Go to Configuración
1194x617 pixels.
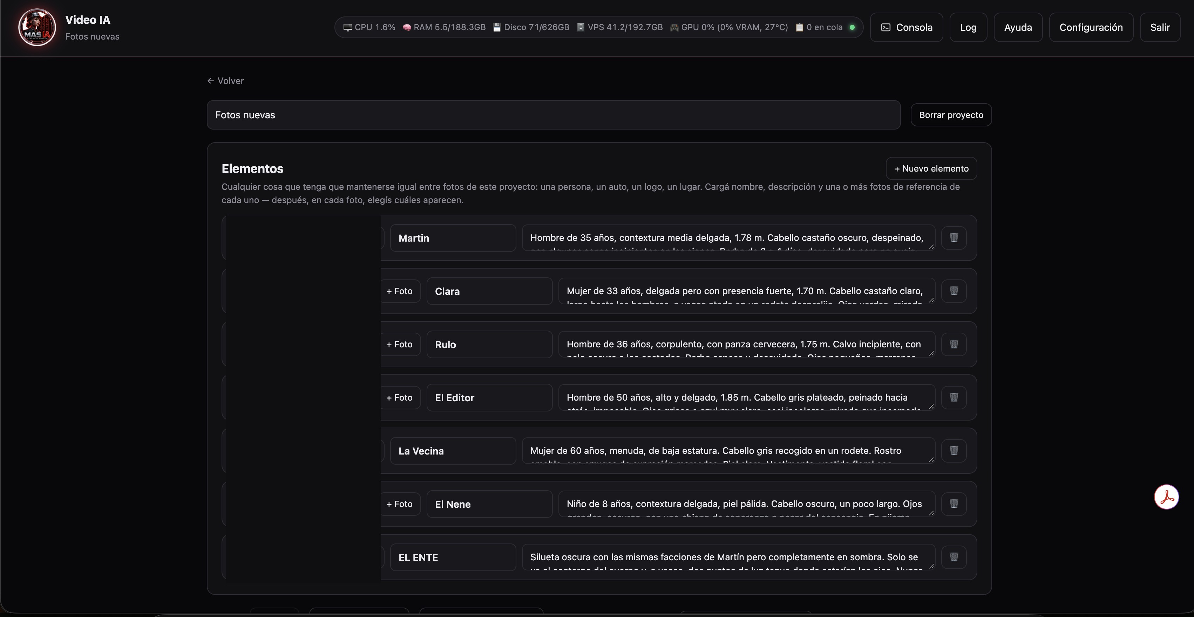tap(1091, 27)
